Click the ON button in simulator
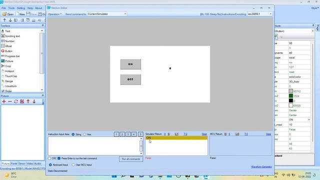 coord(130,64)
